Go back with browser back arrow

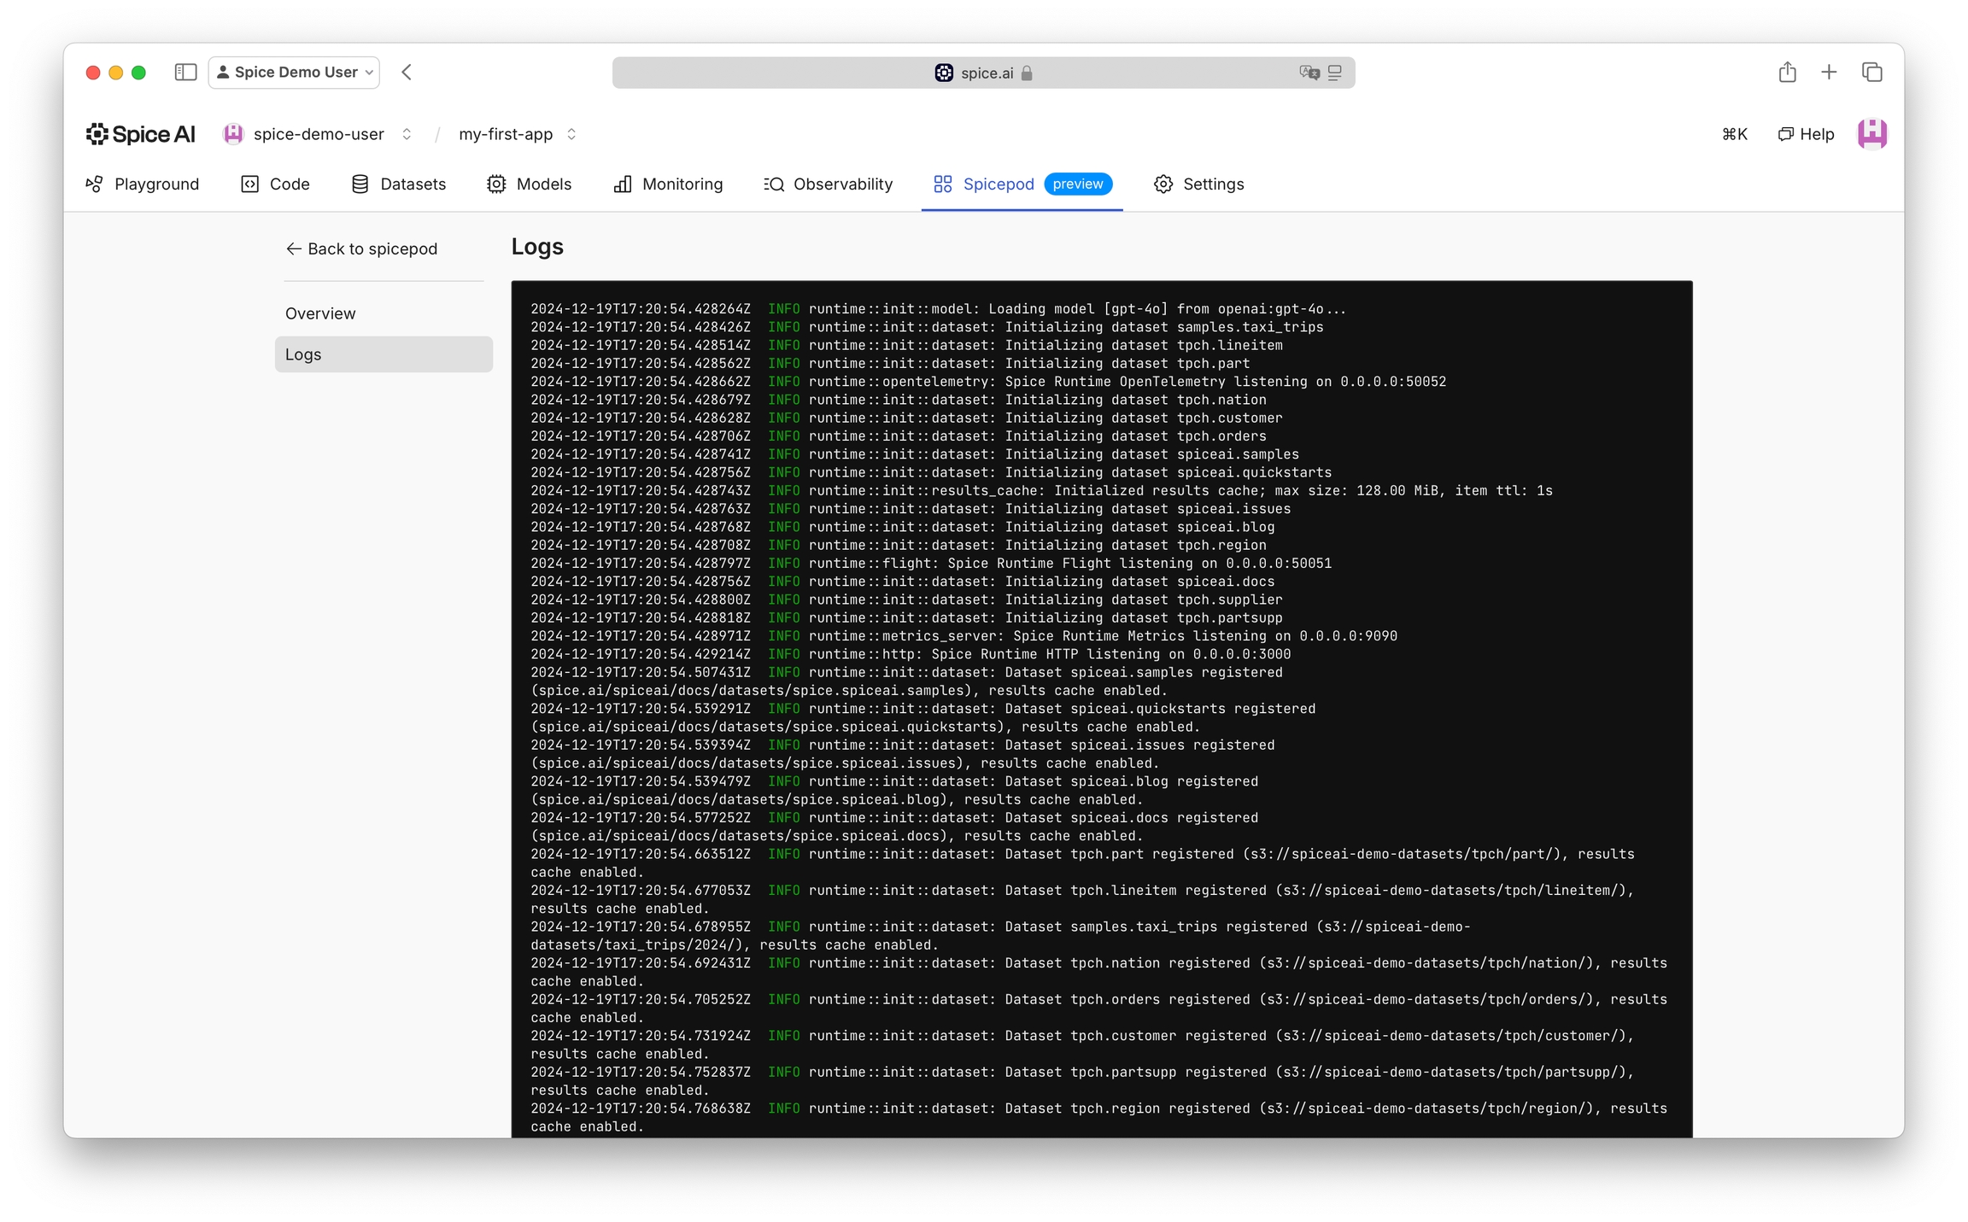pos(407,73)
